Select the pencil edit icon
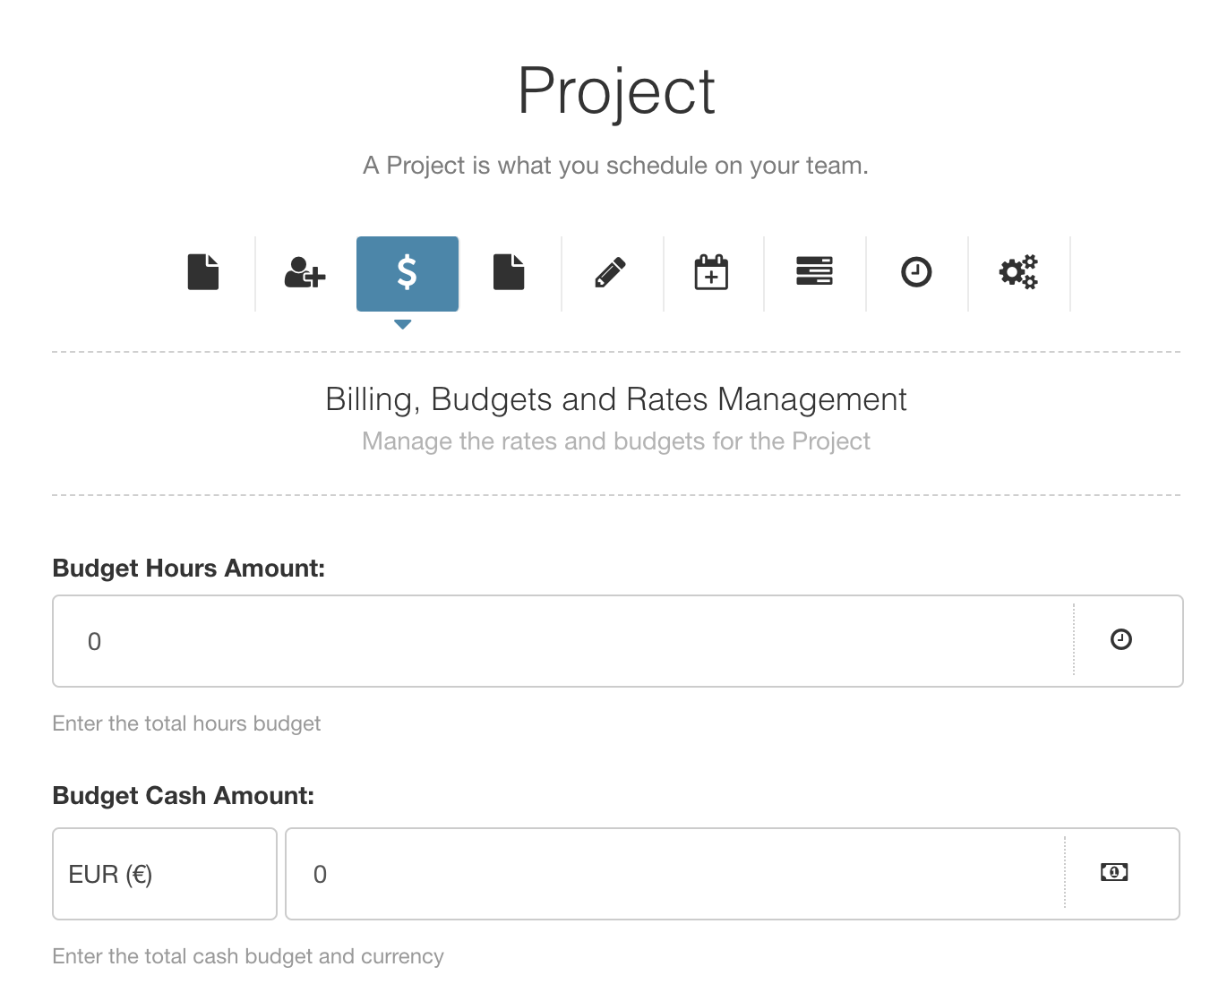Screen dimensions: 1227x1001 [611, 273]
